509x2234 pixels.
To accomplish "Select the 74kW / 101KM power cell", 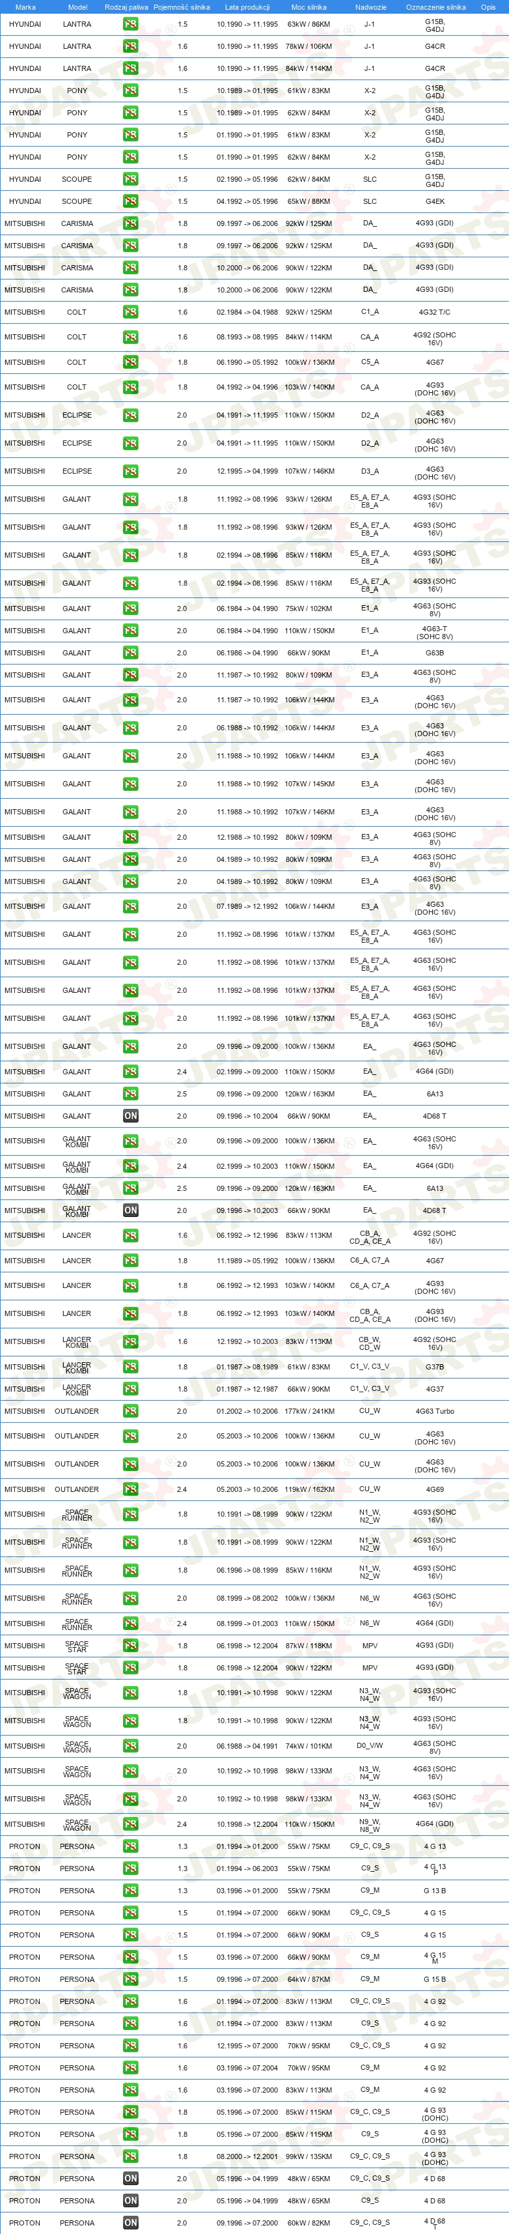I will pyautogui.click(x=310, y=1747).
